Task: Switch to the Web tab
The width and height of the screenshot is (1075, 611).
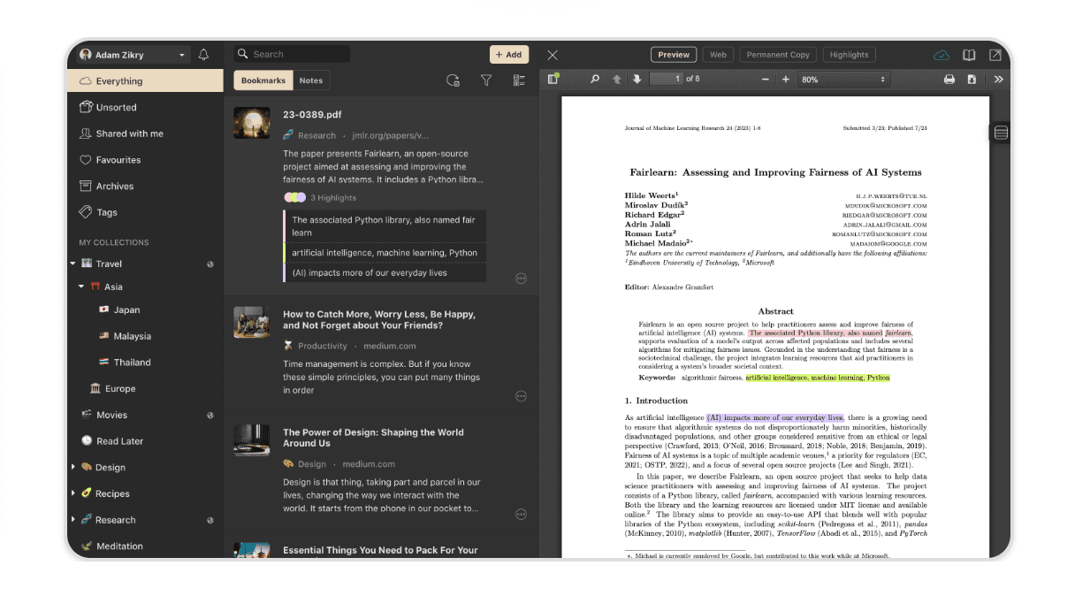Action: [x=718, y=54]
